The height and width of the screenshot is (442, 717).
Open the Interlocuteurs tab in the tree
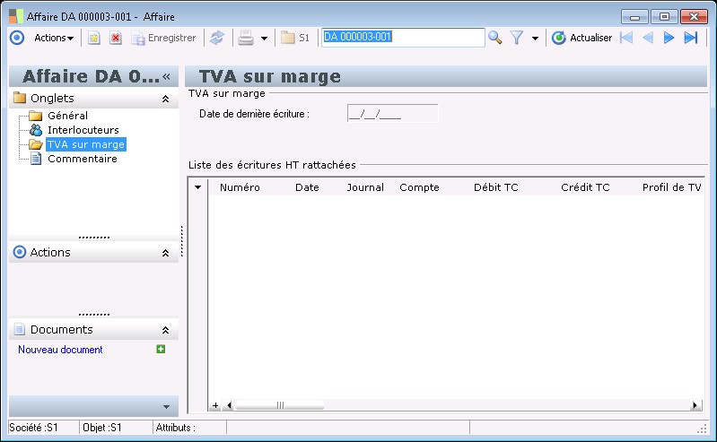click(83, 130)
